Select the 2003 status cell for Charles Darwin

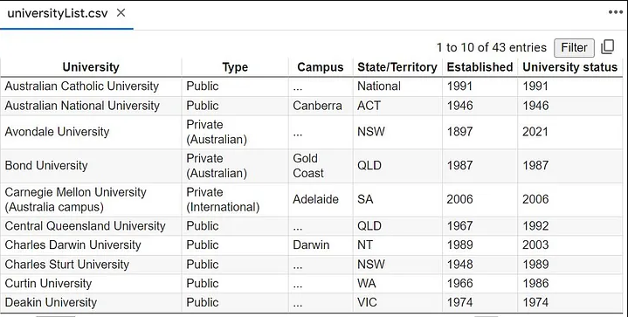coord(535,245)
